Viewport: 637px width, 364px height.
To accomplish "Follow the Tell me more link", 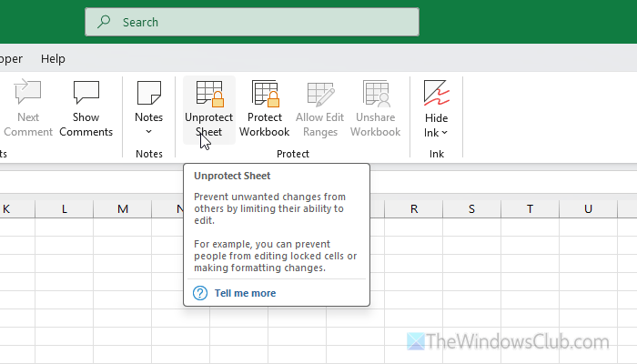I will (x=245, y=293).
